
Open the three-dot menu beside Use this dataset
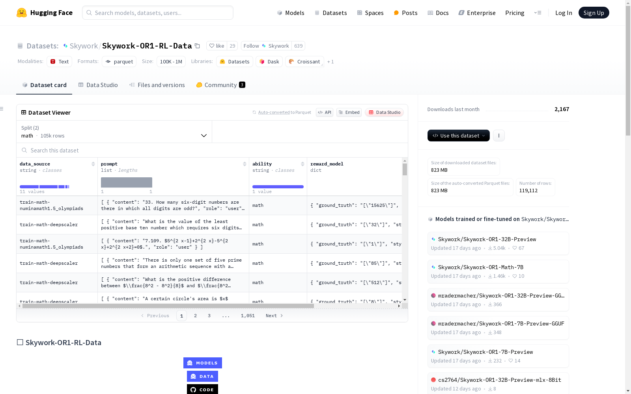(499, 136)
